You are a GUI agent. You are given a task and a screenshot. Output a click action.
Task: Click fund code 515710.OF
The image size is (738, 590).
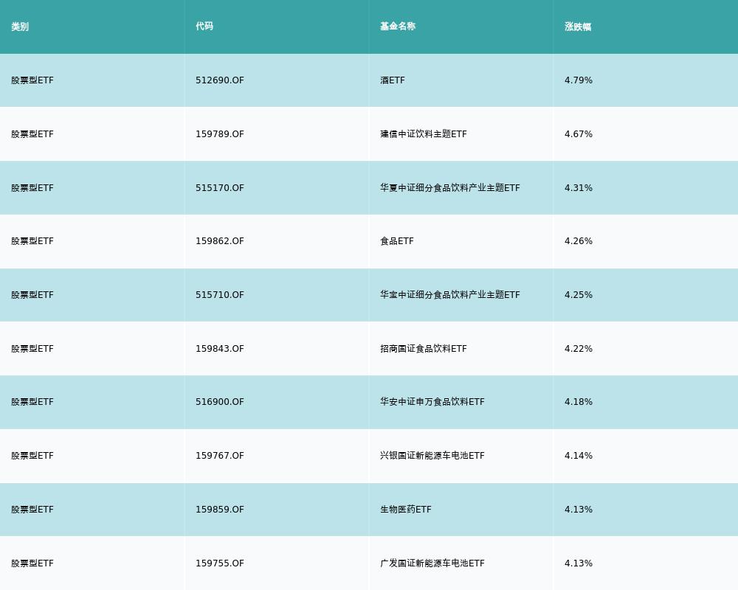coord(220,294)
